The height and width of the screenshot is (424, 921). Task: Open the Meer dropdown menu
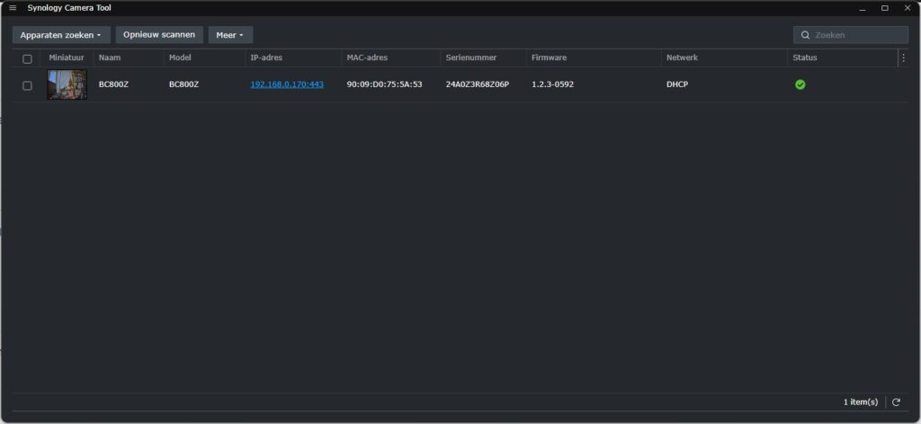point(230,35)
